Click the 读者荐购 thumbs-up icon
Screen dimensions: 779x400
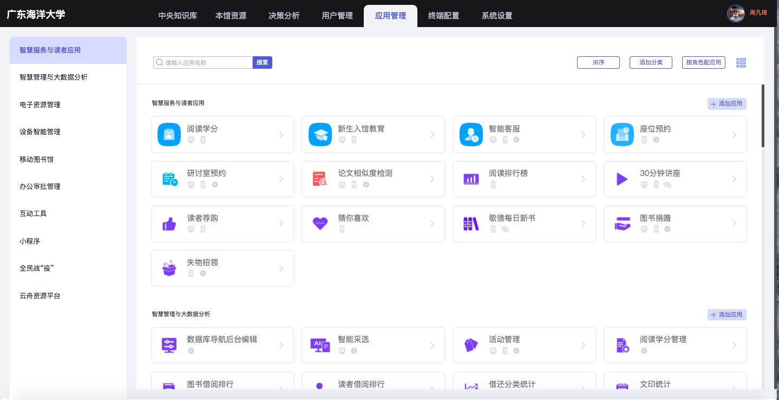pyautogui.click(x=169, y=224)
